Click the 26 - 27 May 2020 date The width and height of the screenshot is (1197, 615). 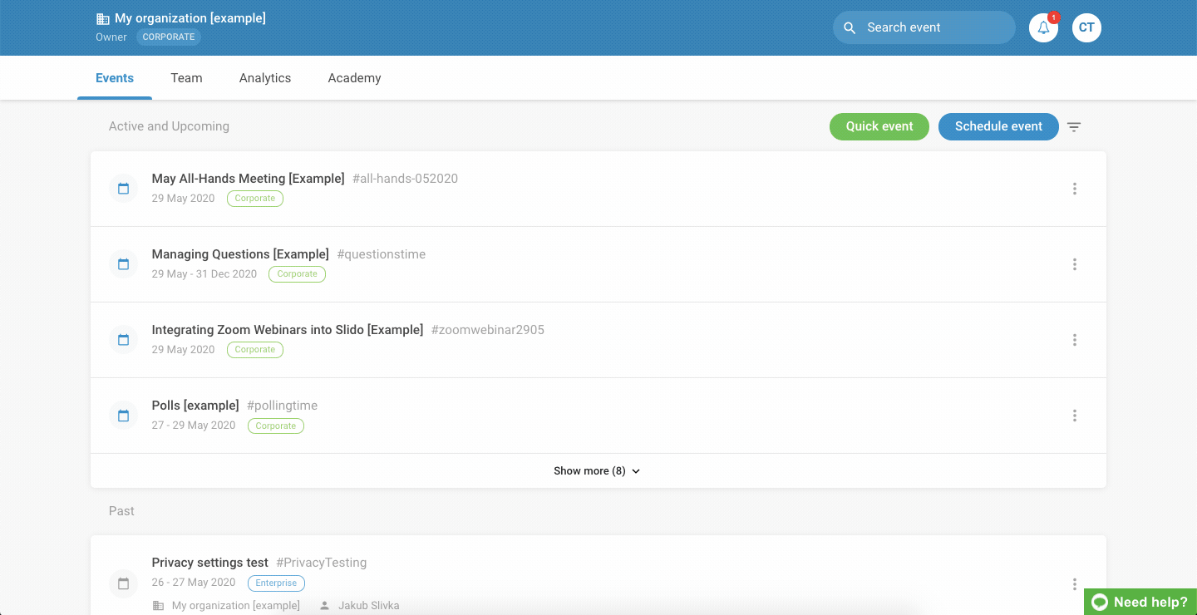click(x=194, y=583)
